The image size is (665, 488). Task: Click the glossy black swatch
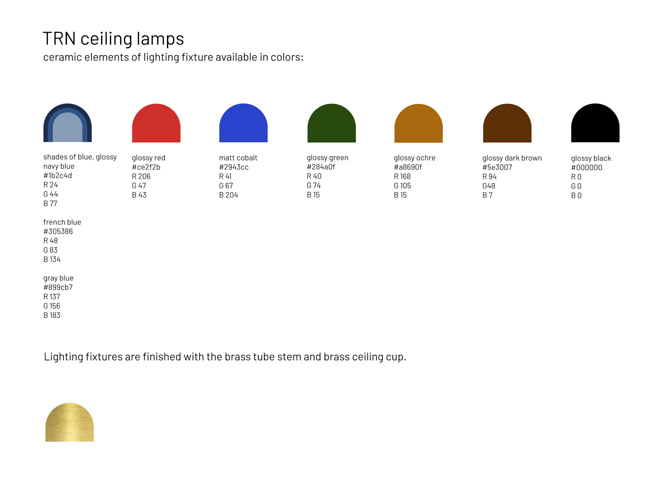click(x=595, y=123)
